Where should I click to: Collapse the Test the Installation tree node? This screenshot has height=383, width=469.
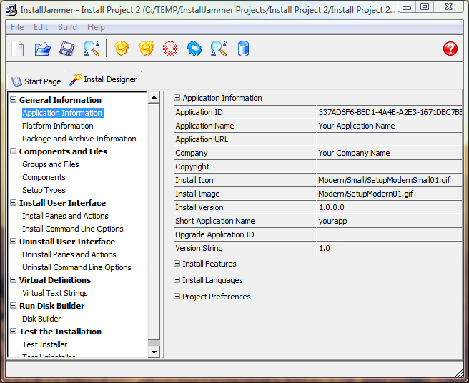[x=13, y=332]
